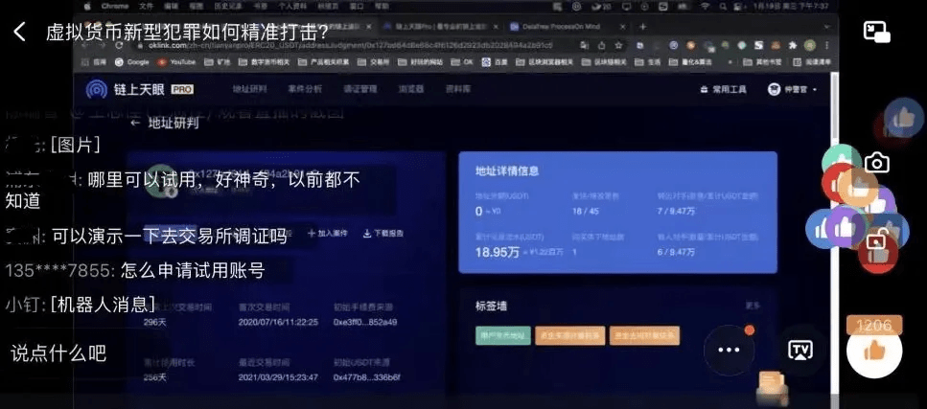
Task: Select the 地址研判 navigation tab
Action: [247, 89]
